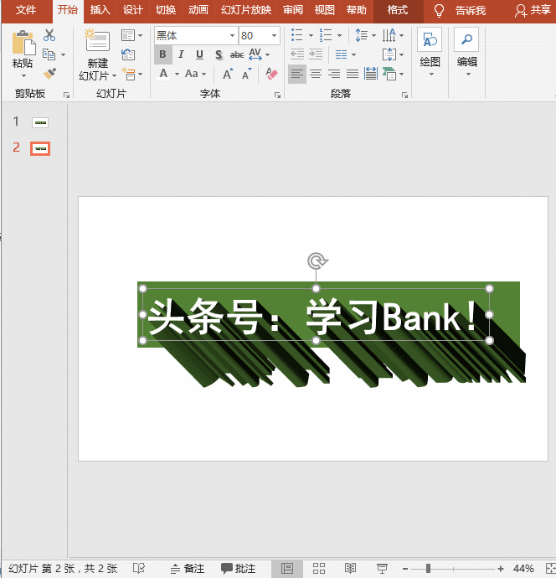556x578 pixels.
Task: Click zoom out minus button
Action: tap(405, 569)
